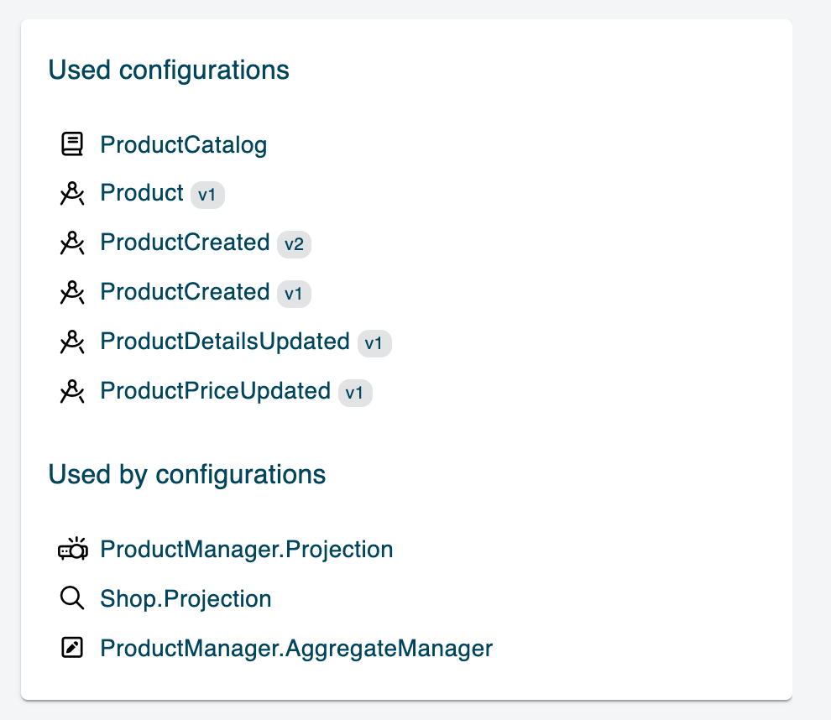
Task: Click the schema icon beside ProductCreated v1
Action: [73, 292]
